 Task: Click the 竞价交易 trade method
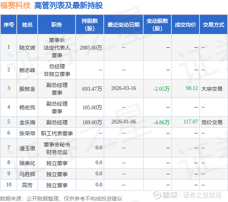(212, 122)
